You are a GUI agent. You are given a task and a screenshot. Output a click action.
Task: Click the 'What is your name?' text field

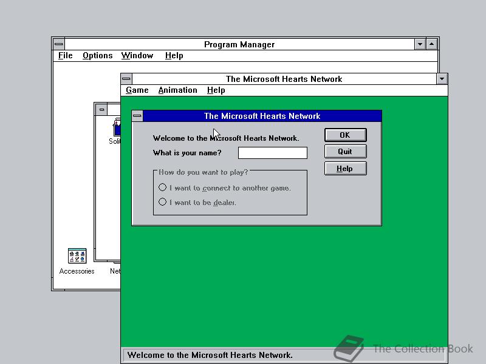[x=272, y=153]
